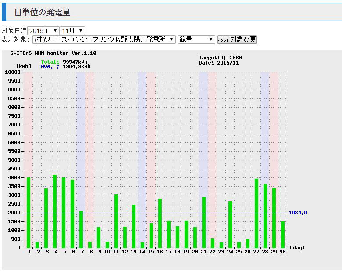342x271 pixels.
Task: Click the green bar for day 7
Action: click(x=81, y=229)
